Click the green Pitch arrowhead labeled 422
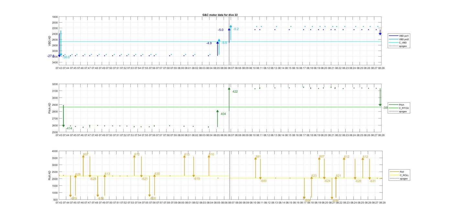The height and width of the screenshot is (224, 453). point(229,89)
